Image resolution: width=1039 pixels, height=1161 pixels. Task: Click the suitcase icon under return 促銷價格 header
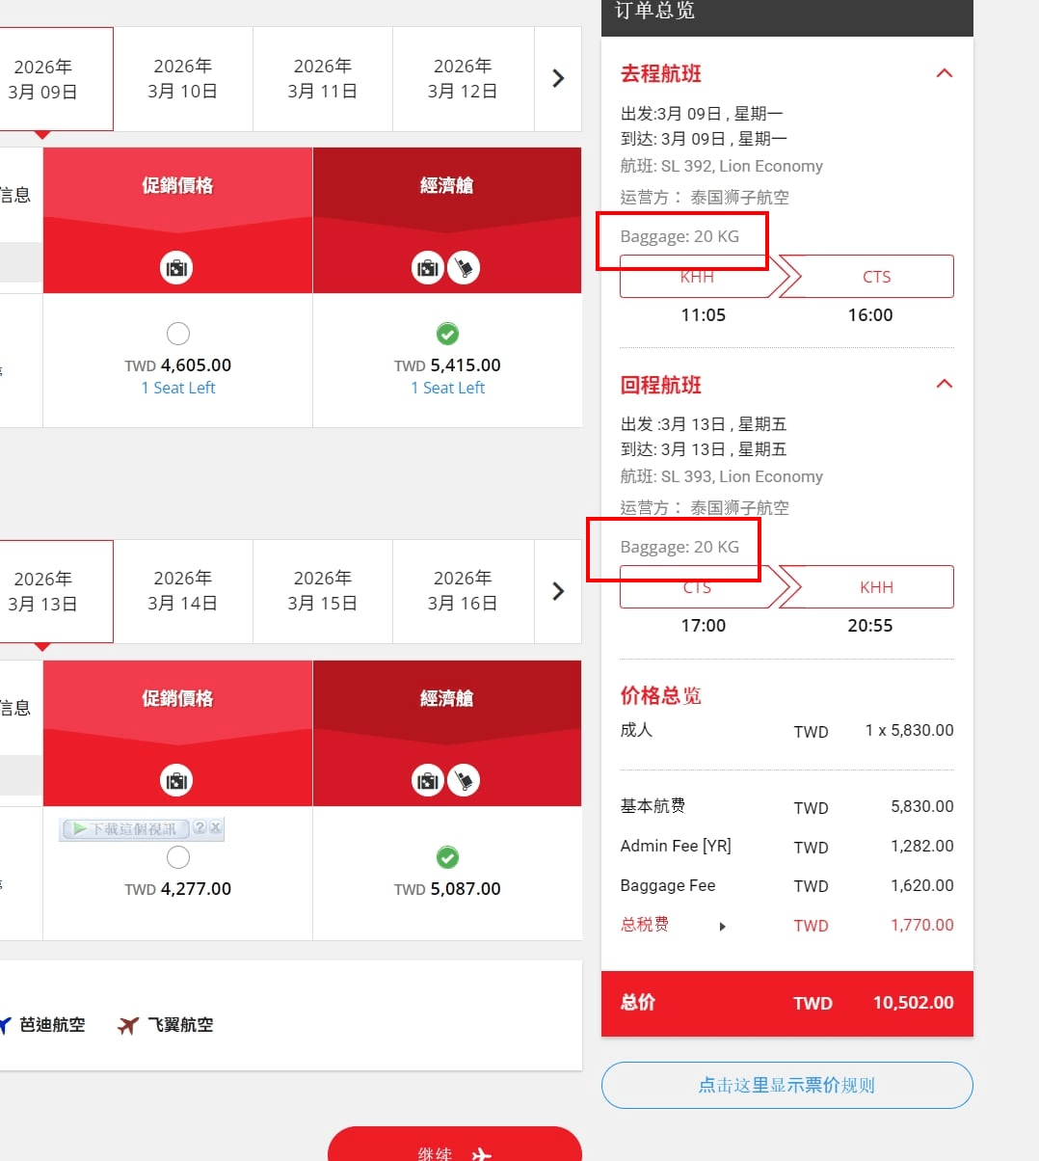(176, 780)
